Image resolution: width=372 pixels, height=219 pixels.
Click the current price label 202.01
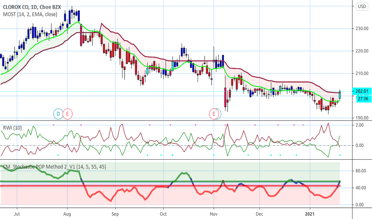(362, 91)
